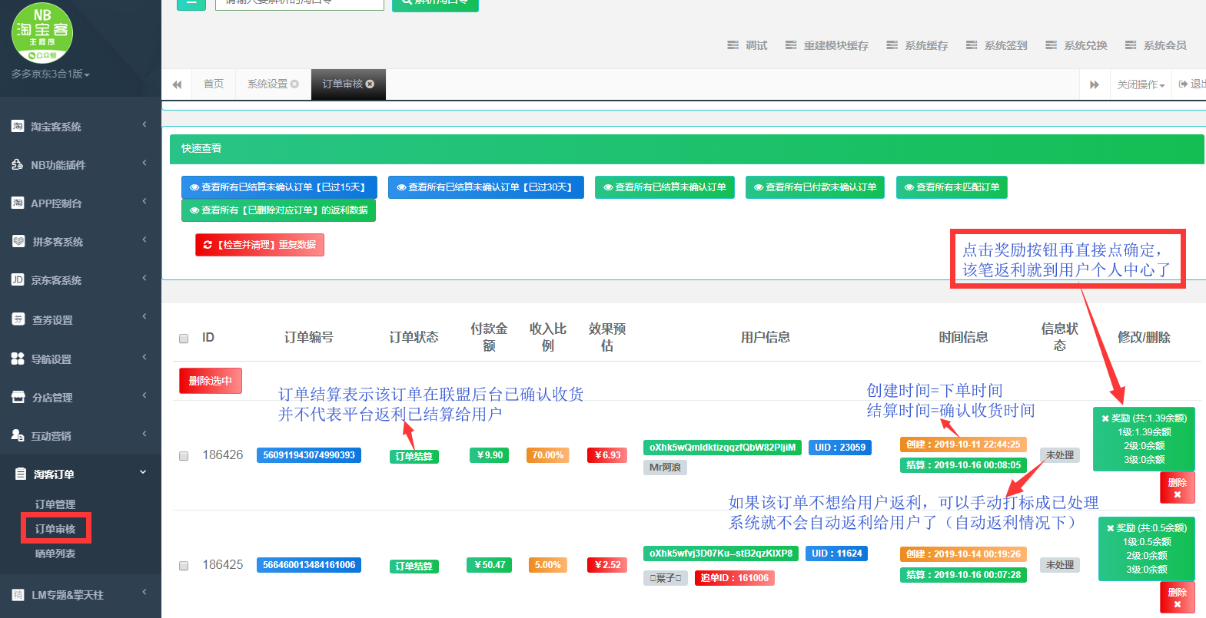Click 调试 in top toolbar
The width and height of the screenshot is (1206, 618).
pyautogui.click(x=747, y=45)
